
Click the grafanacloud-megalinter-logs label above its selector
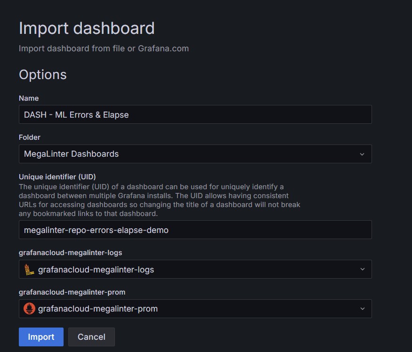70,253
